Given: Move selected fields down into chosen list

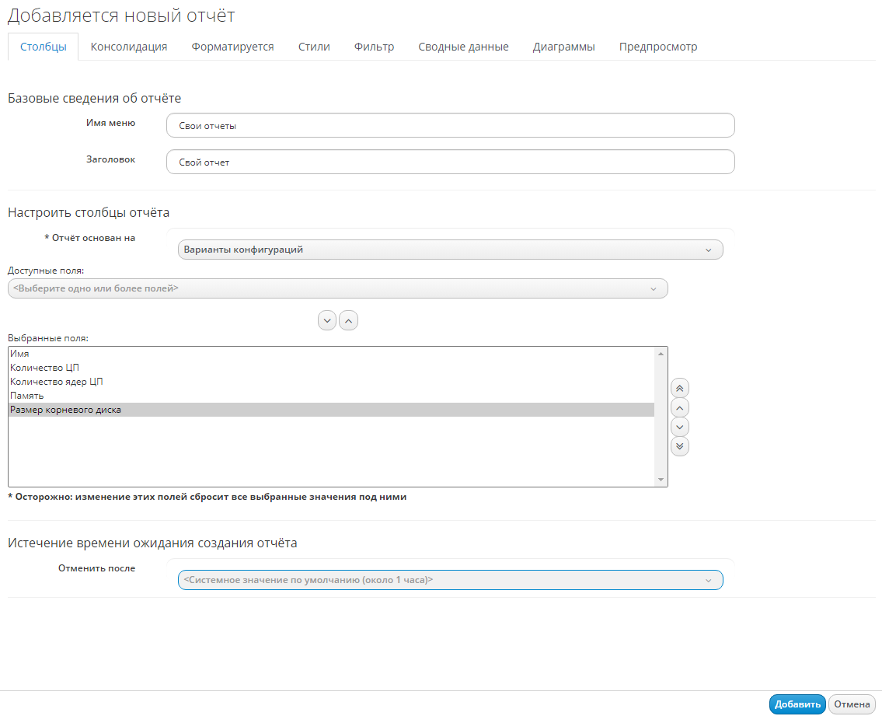Looking at the screenshot, I should tap(327, 320).
